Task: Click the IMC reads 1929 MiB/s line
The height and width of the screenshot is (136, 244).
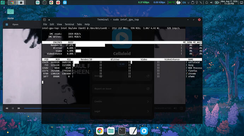Action: click(65, 34)
